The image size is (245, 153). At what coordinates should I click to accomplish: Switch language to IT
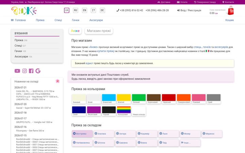pyautogui.click(x=94, y=10)
